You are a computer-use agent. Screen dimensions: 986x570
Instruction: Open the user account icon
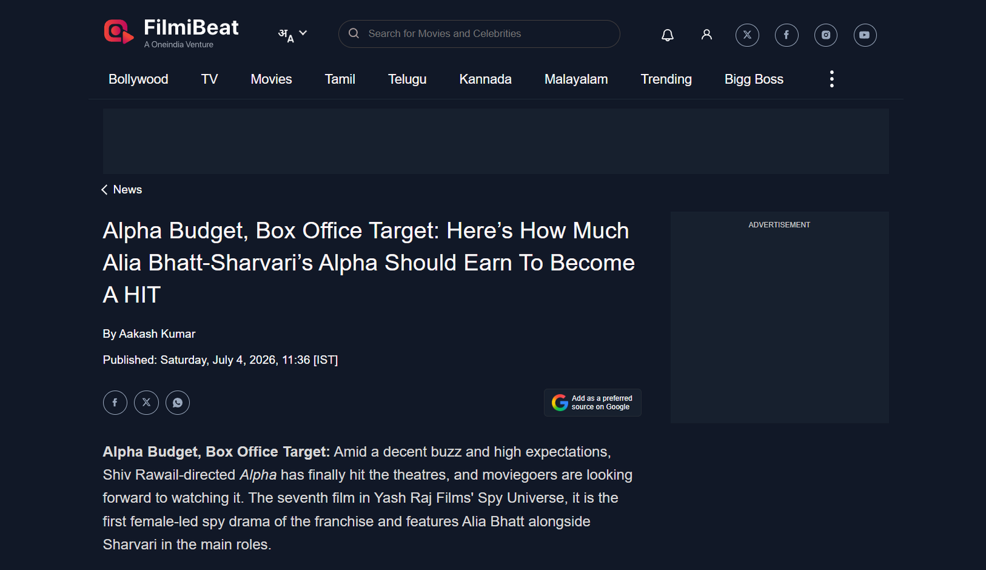coord(707,35)
